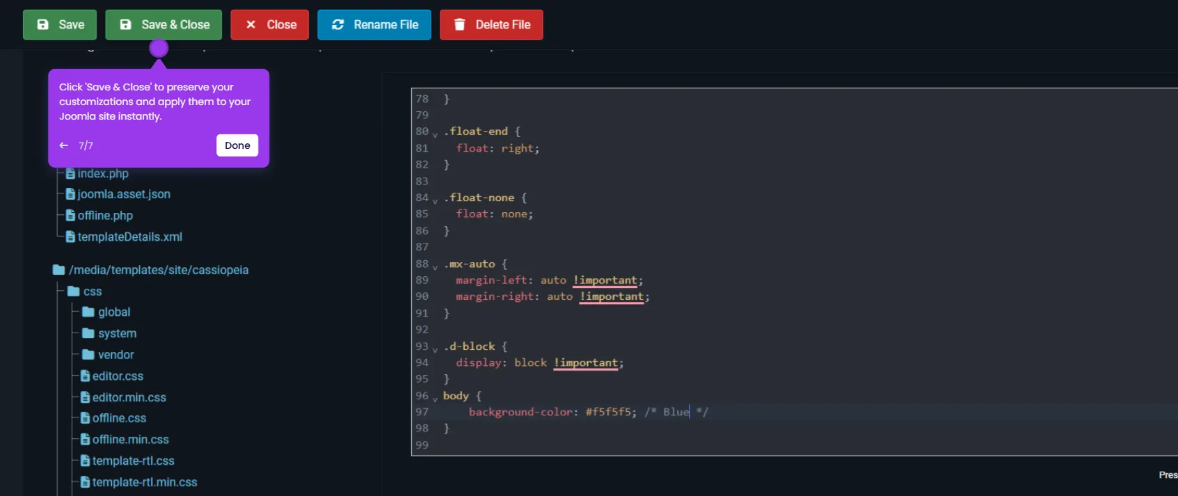Fold .mx-auto block at line 88

click(x=435, y=266)
